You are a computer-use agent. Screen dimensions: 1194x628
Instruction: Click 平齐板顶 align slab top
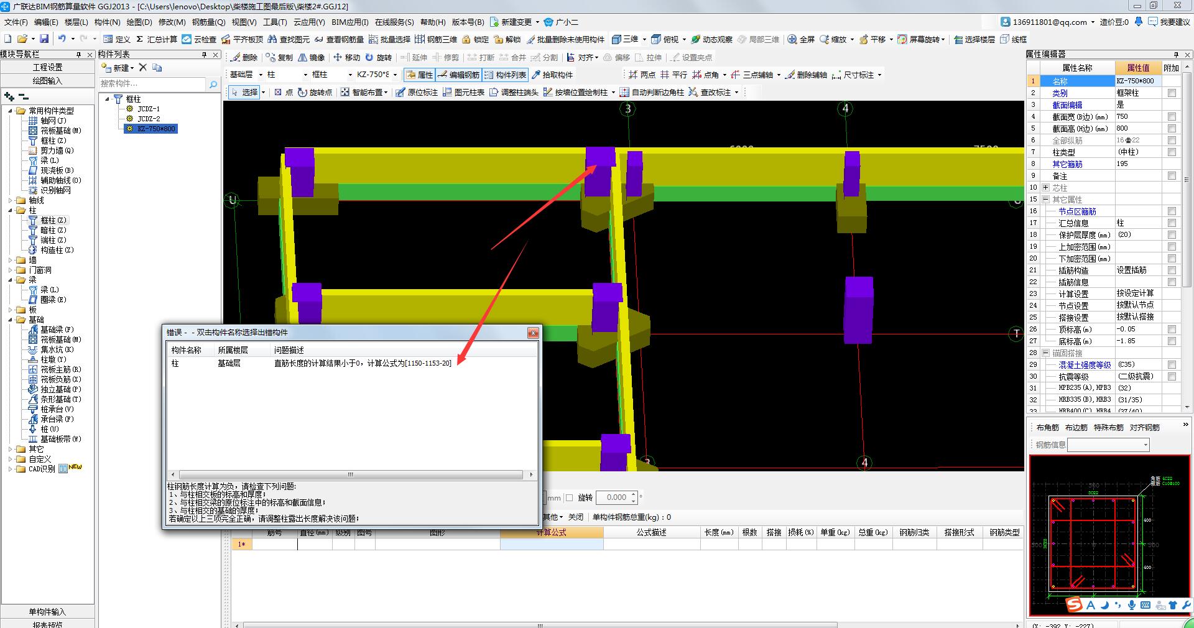pos(242,39)
